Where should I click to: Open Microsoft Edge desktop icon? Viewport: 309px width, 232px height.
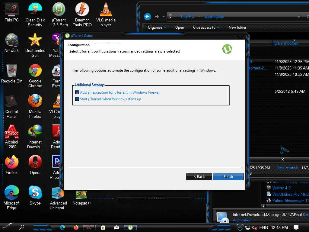pos(12,198)
